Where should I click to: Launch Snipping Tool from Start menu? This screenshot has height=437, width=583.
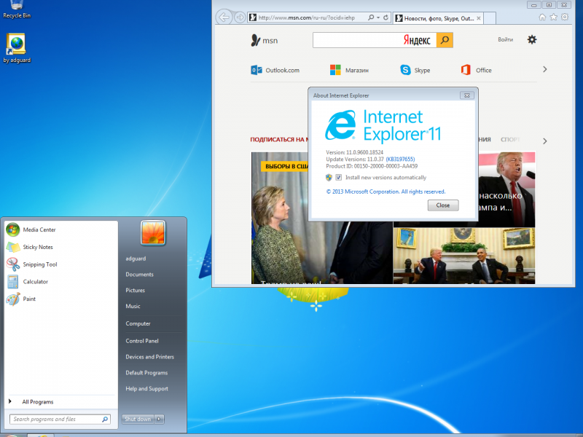tap(61, 264)
